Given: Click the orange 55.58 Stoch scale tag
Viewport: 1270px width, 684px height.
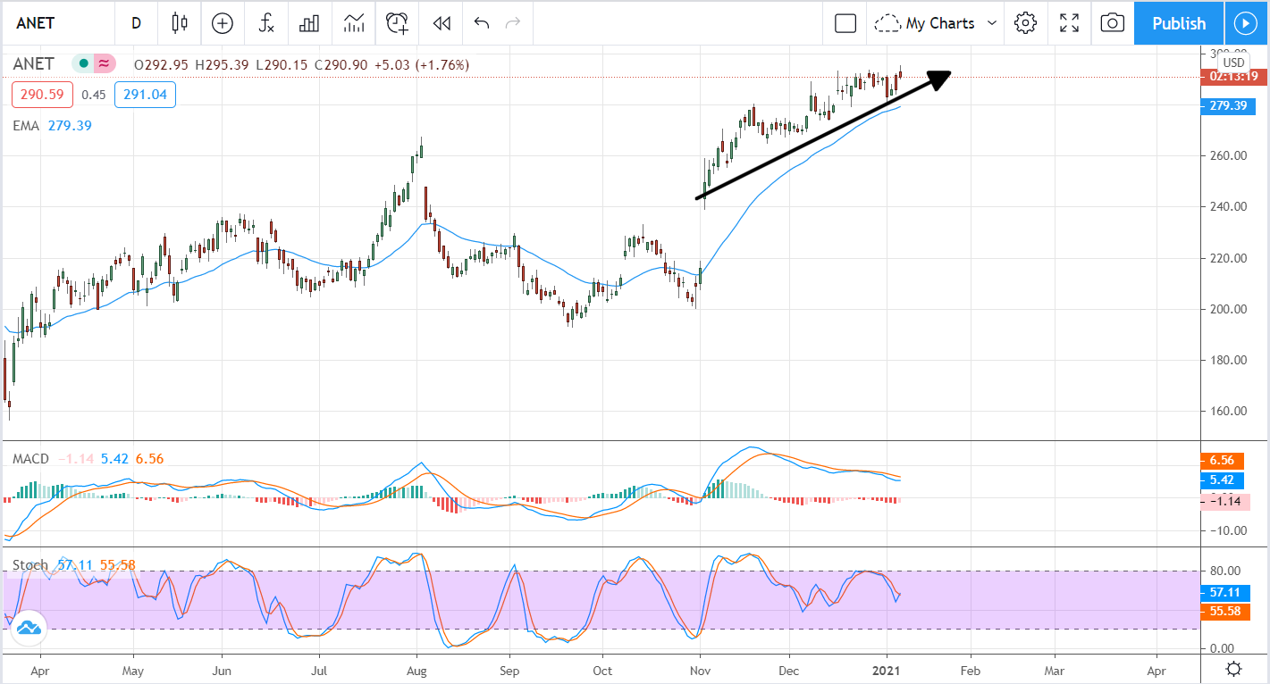Looking at the screenshot, I should [x=1224, y=612].
